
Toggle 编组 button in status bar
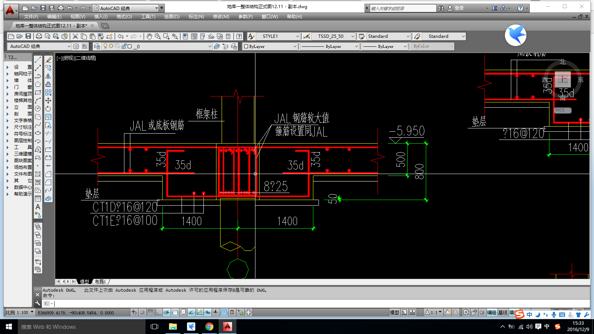tap(492, 312)
